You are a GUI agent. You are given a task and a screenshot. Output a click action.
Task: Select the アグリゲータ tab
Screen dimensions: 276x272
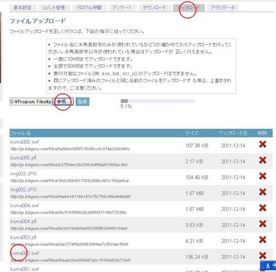tap(223, 8)
